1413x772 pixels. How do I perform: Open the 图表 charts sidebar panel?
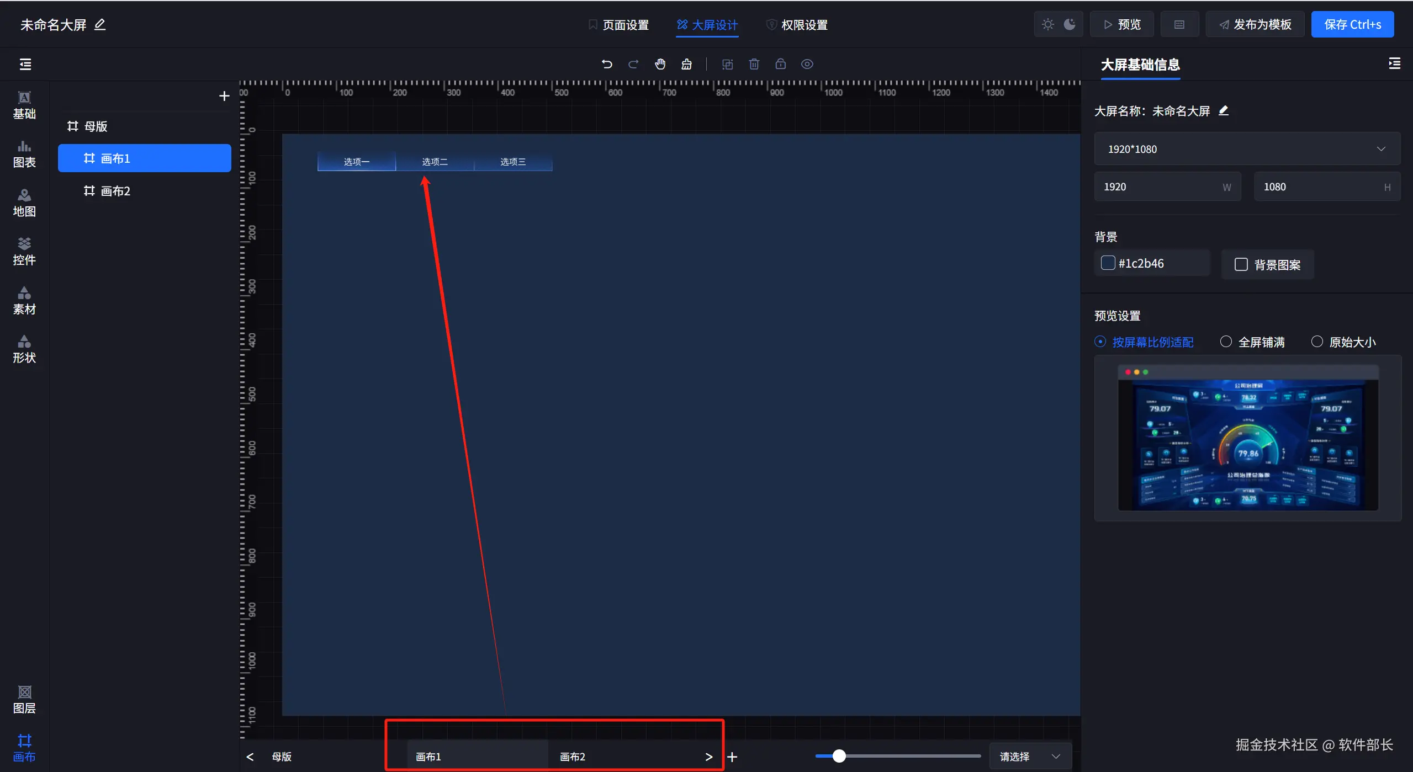[x=24, y=154]
